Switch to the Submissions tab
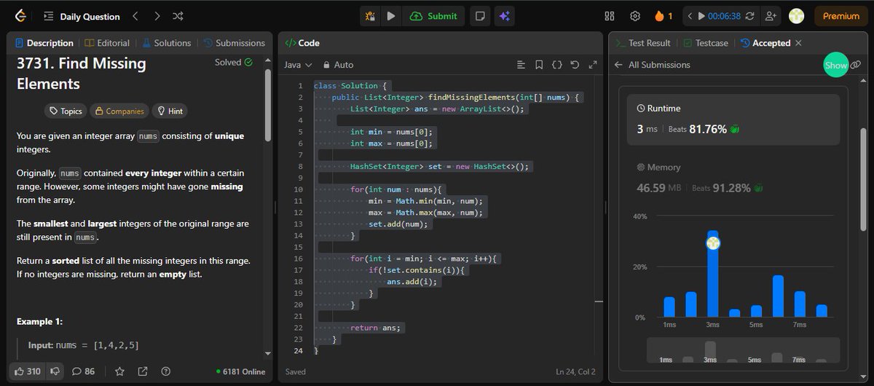The height and width of the screenshot is (386, 874). click(x=235, y=43)
